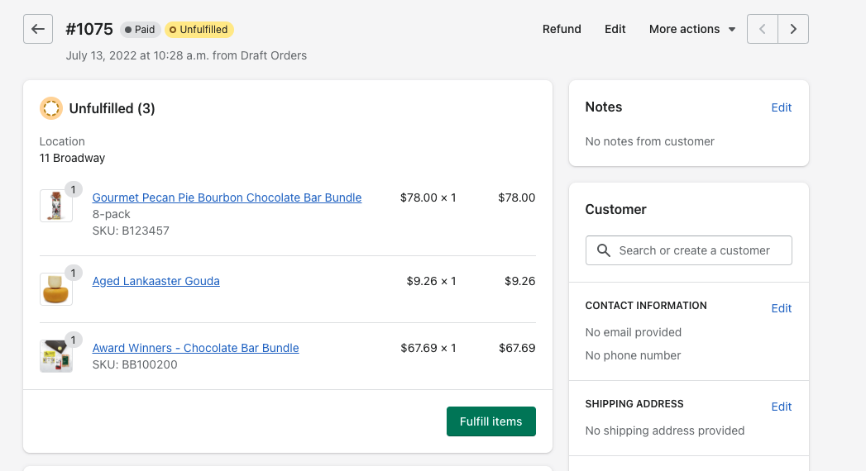Viewport: 866px width, 471px height.
Task: Open Award Winners - Chocolate Bar Bundle link
Action: pos(195,348)
